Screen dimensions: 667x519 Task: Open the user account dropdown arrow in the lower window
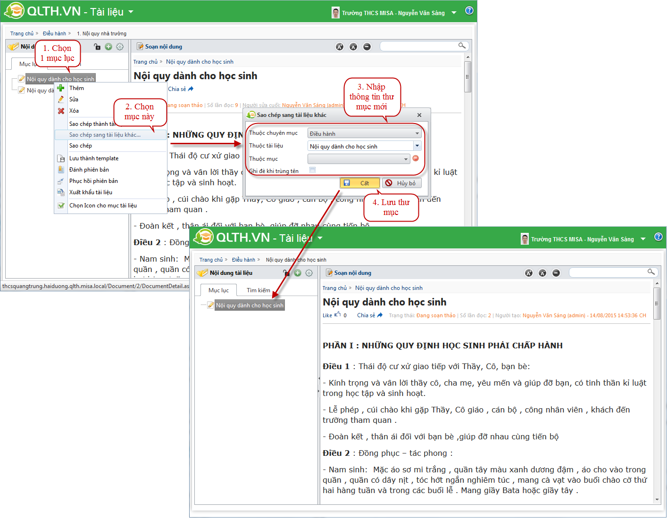pyautogui.click(x=643, y=239)
